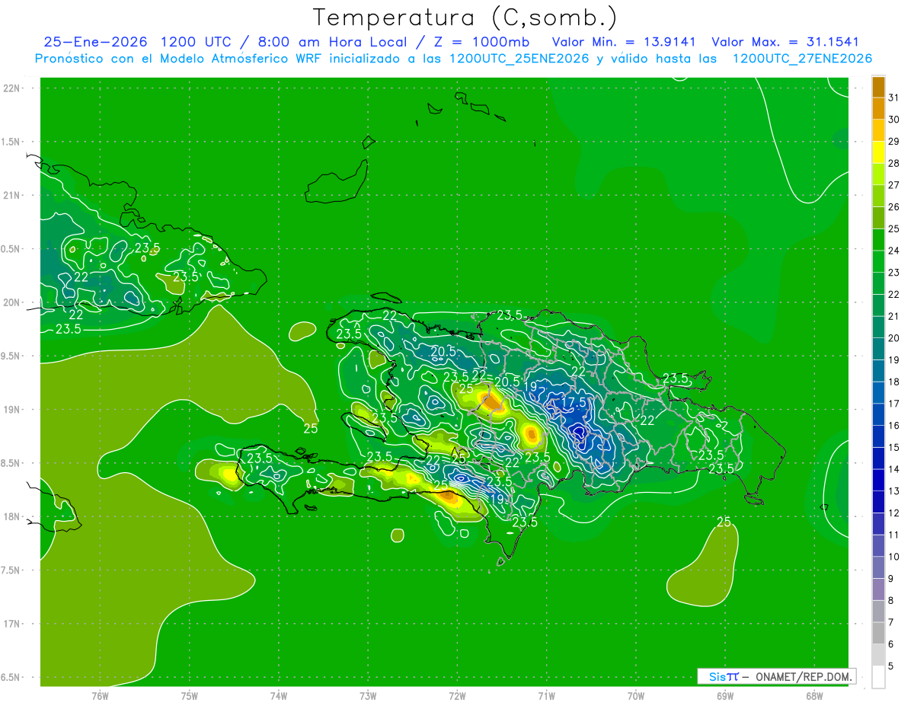This screenshot has height=706, width=914.
Task: Click the '17.5' contour label on the map
Action: [x=574, y=402]
